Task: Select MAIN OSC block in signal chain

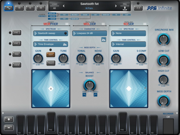Action: (52, 13)
